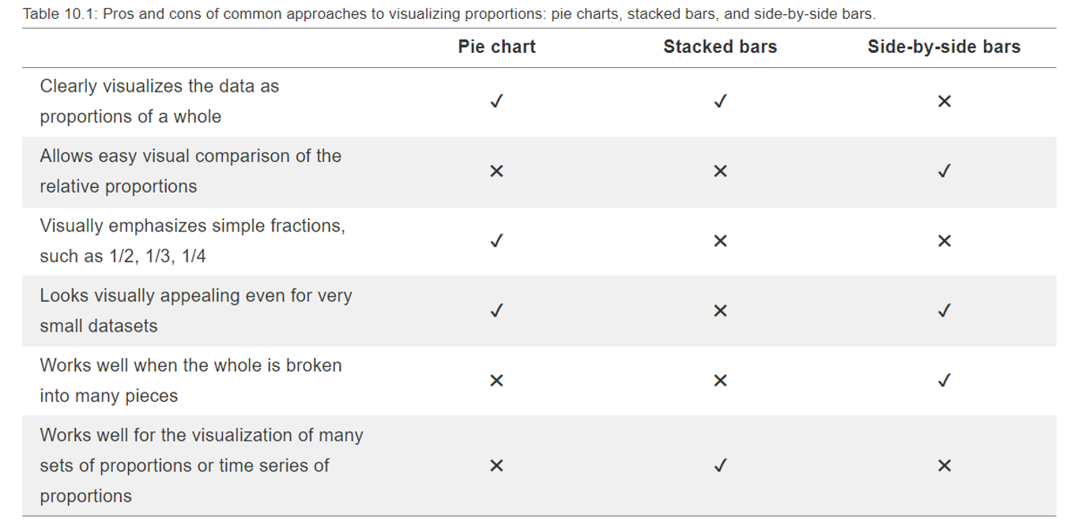
Task: Select the "Stacked bars" column header
Action: pos(720,47)
